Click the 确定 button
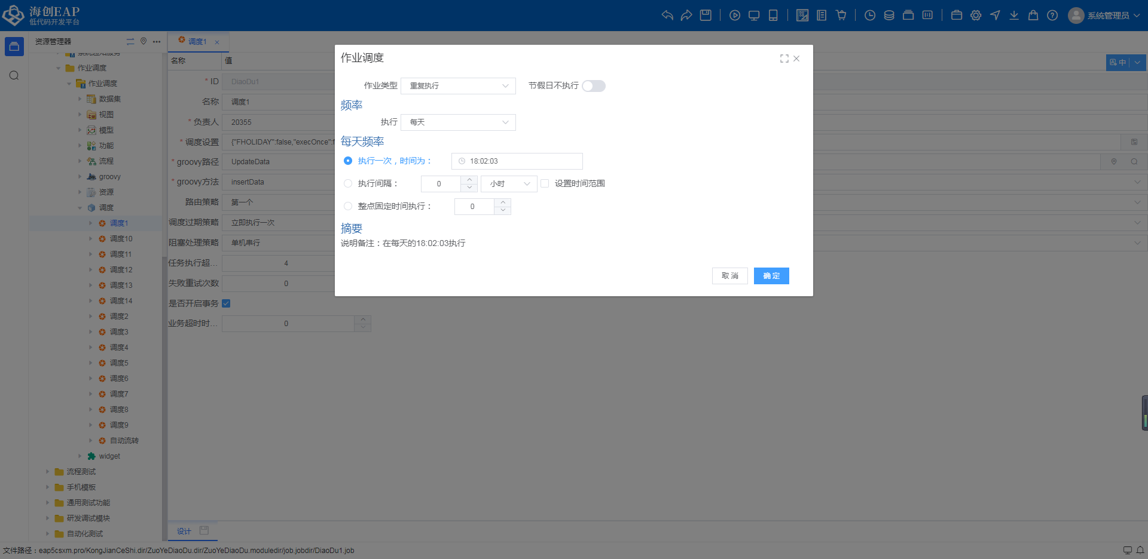The image size is (1148, 559). point(771,276)
